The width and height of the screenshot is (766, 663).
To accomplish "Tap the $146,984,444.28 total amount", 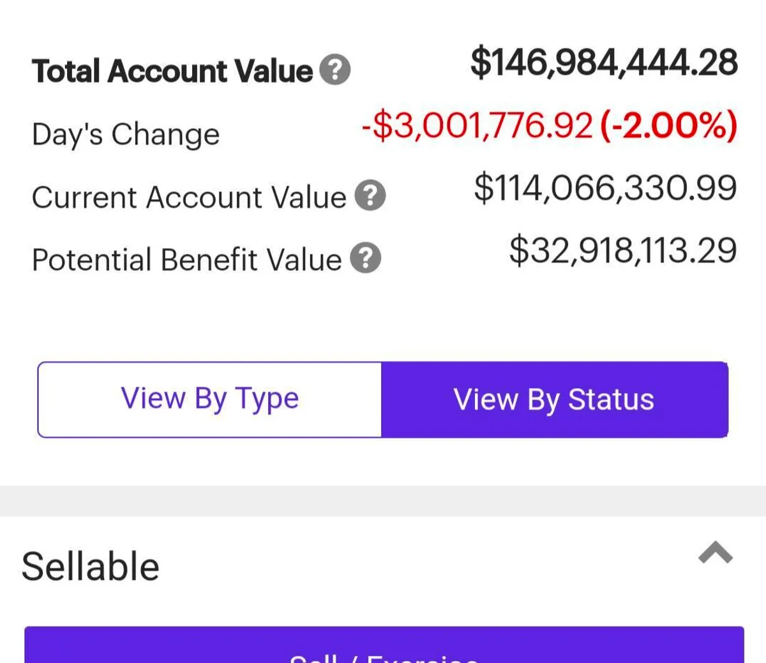I will click(604, 63).
